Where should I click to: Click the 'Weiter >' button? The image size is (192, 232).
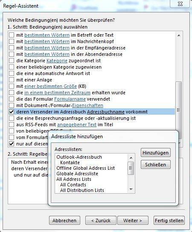[133, 220]
